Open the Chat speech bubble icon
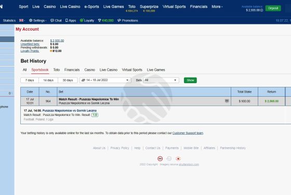 pos(52,20)
